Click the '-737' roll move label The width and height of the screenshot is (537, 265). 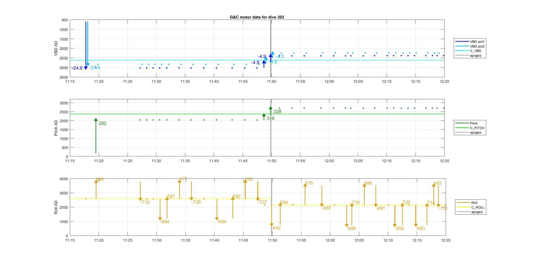[x=262, y=203]
